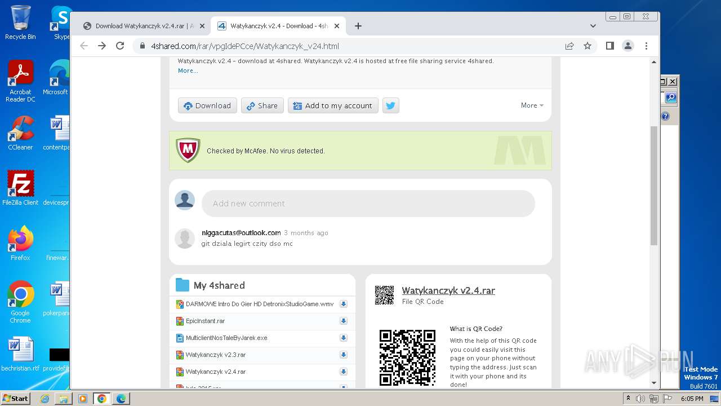Screen dimensions: 721x406
Task: Open Edge from taskbar
Action: coord(121,399)
